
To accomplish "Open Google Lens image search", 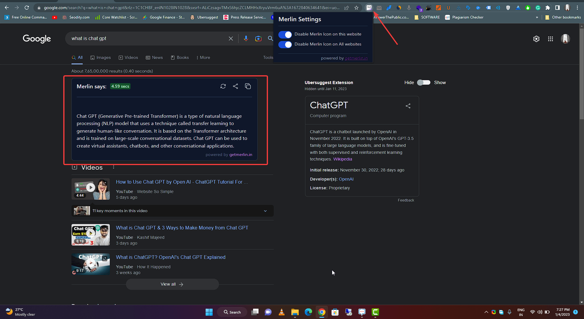I will tap(258, 39).
